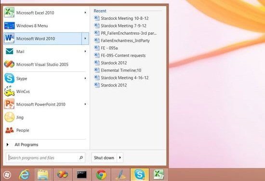Expand Microsoft Word 2010 jump list arrow
265x181 pixels.
pos(85,39)
